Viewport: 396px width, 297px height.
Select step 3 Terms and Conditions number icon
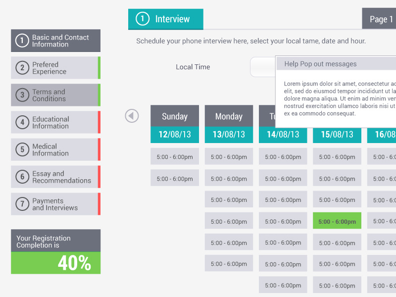pyautogui.click(x=22, y=95)
